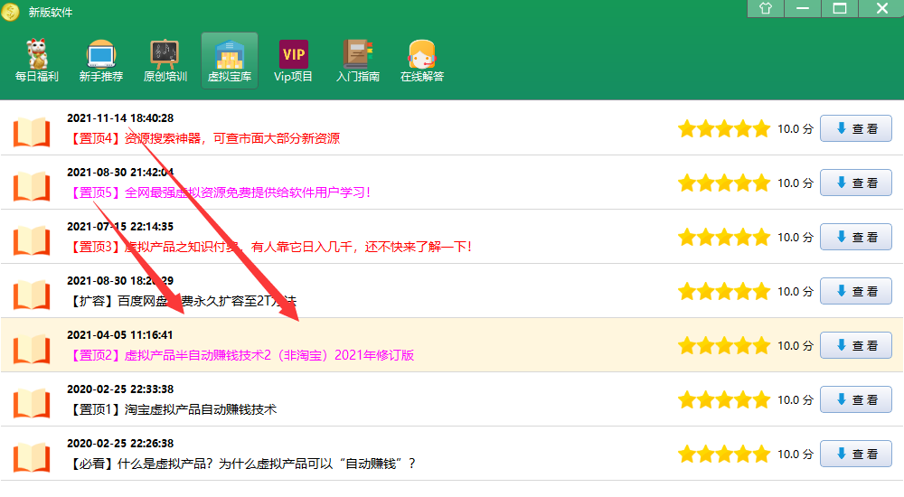Screen dimensions: 904x497
Task: Open 置顶1 淘宝虚拟产品自动赚钱技术 title
Action: (172, 409)
